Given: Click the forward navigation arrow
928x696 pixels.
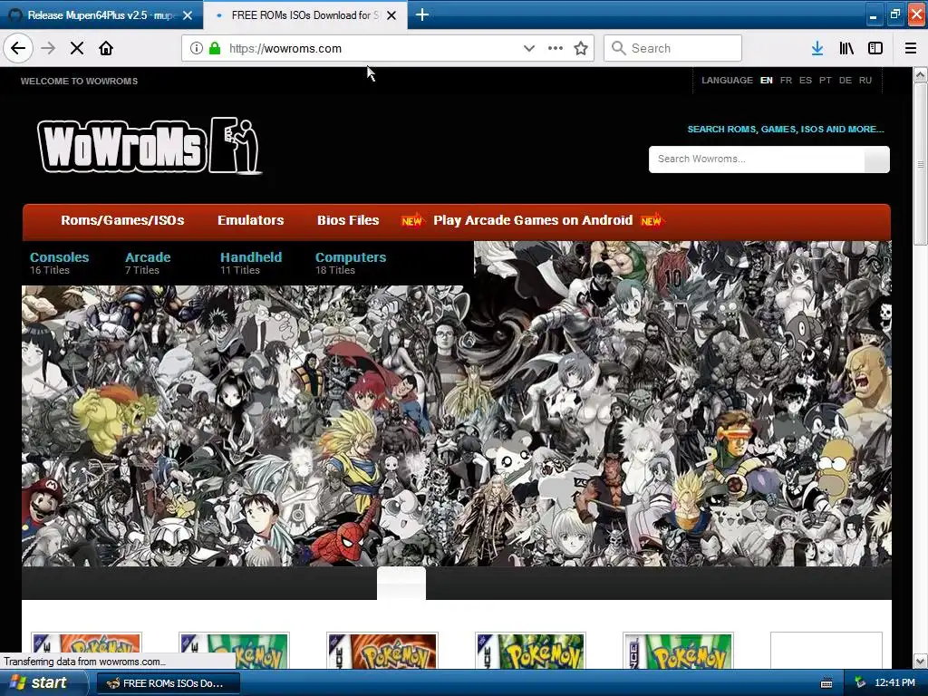Looking at the screenshot, I should (x=48, y=48).
